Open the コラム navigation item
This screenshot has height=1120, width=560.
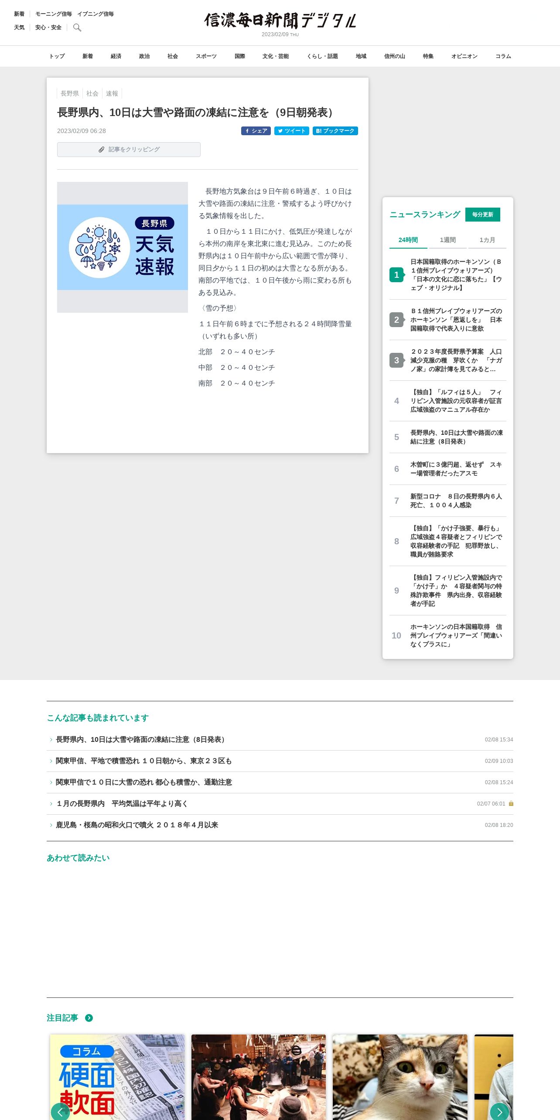503,56
